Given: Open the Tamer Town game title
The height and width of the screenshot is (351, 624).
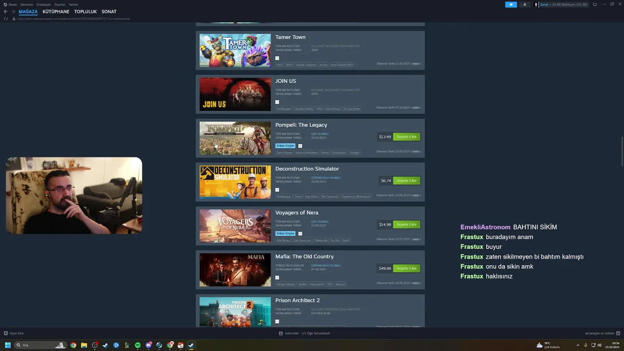Looking at the screenshot, I should [x=291, y=37].
